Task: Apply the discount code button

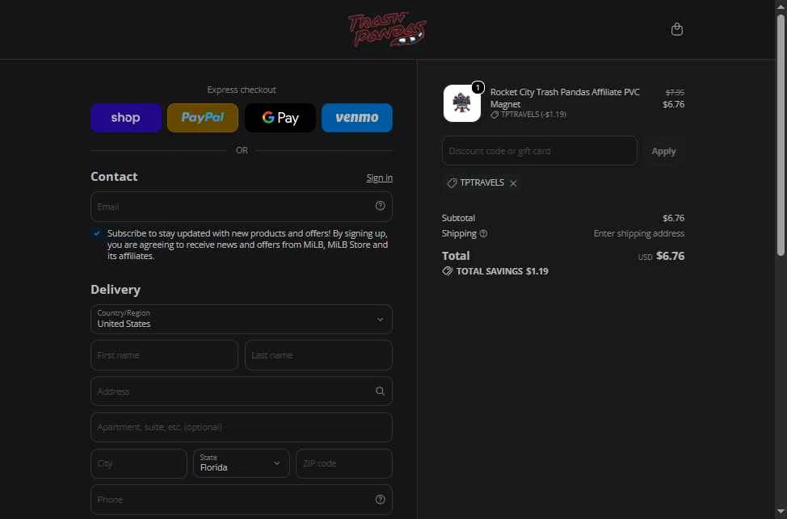Action: (x=663, y=151)
